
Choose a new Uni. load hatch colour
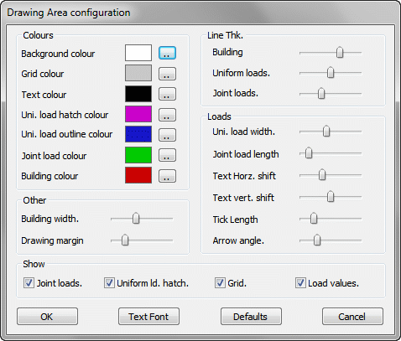click(x=167, y=115)
